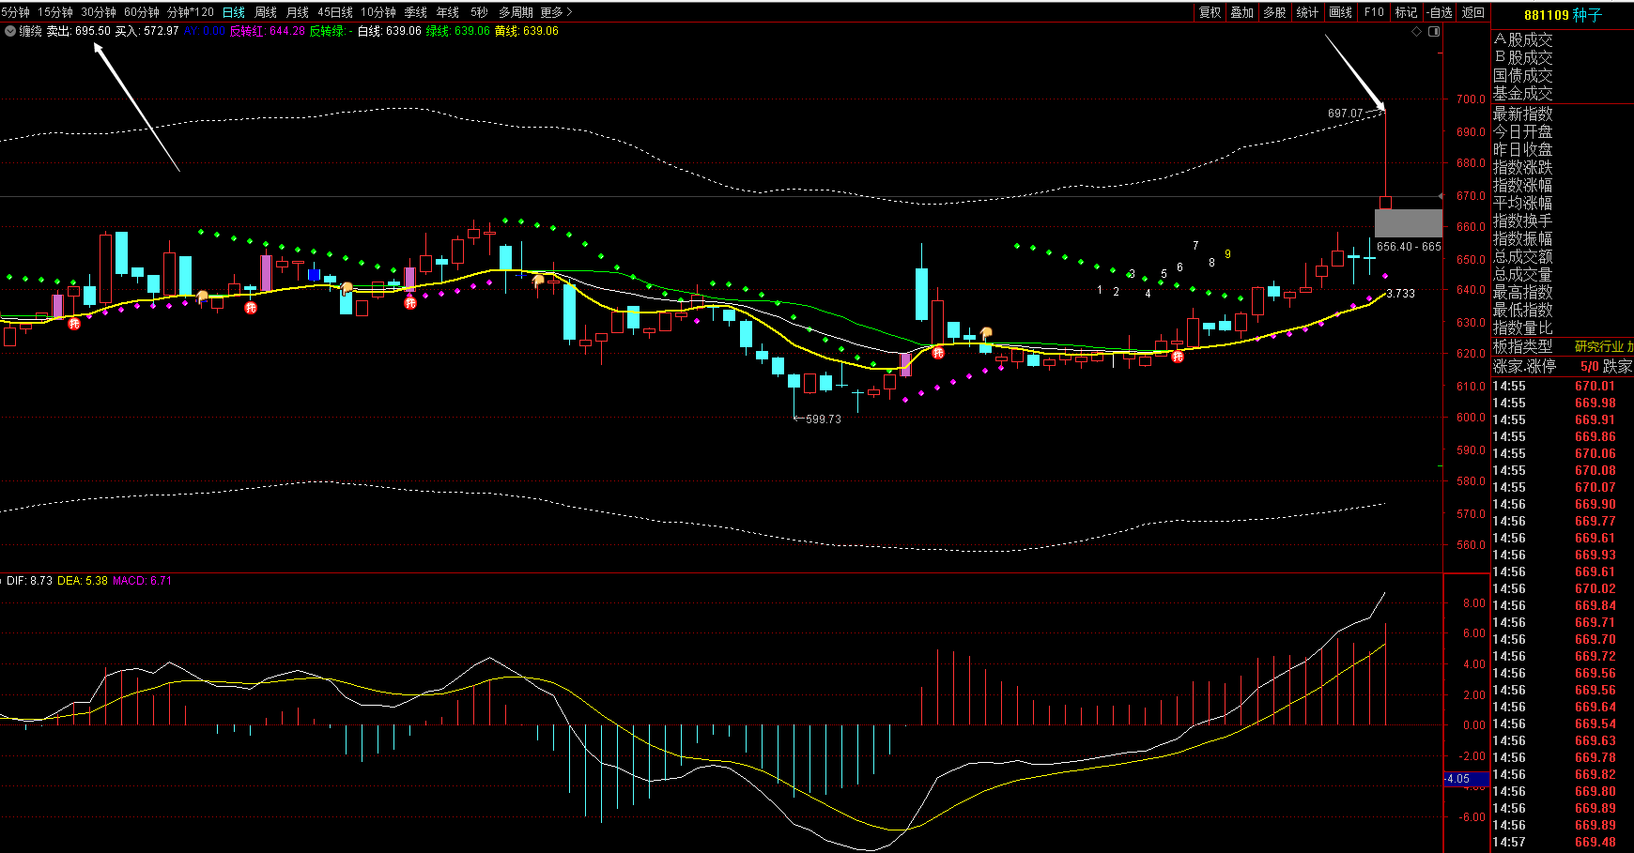1634x853 pixels.
Task: Click the 697.07 high price label
Action: (1345, 114)
